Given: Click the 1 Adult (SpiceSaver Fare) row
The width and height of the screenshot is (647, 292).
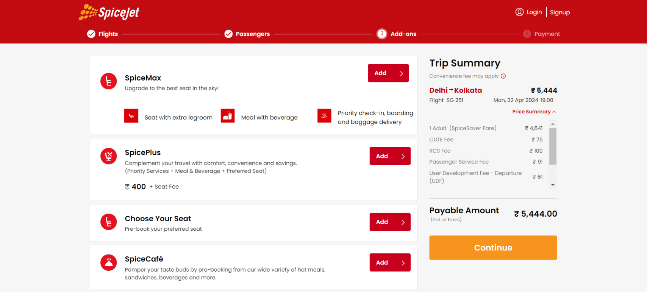Looking at the screenshot, I should (486, 128).
